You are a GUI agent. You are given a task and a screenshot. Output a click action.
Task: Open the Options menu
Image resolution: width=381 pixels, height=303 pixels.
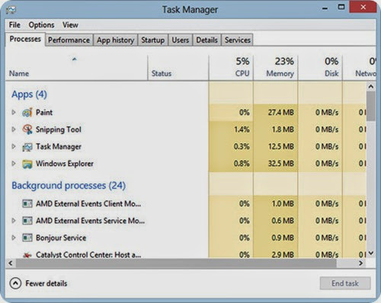point(41,25)
